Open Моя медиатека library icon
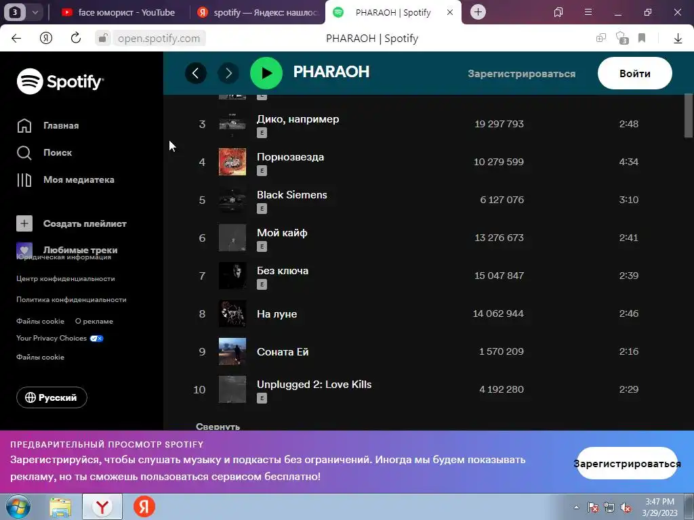 24,180
